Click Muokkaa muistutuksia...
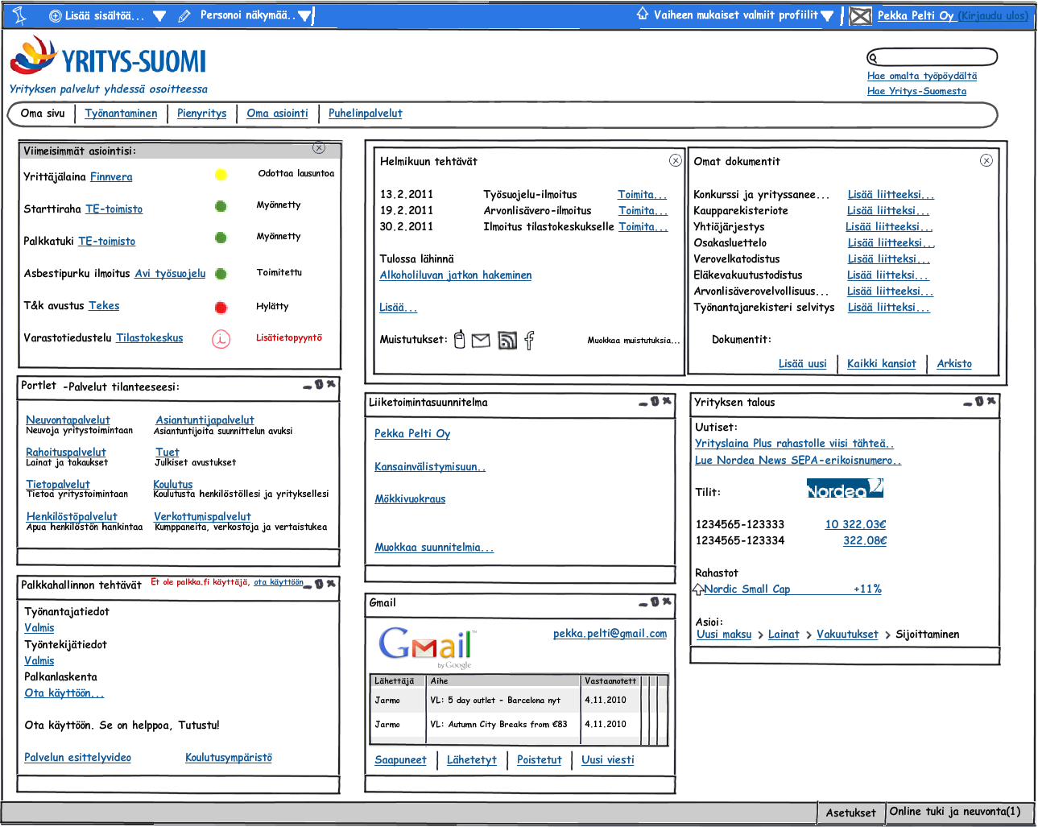The height and width of the screenshot is (827, 1038). 634,341
